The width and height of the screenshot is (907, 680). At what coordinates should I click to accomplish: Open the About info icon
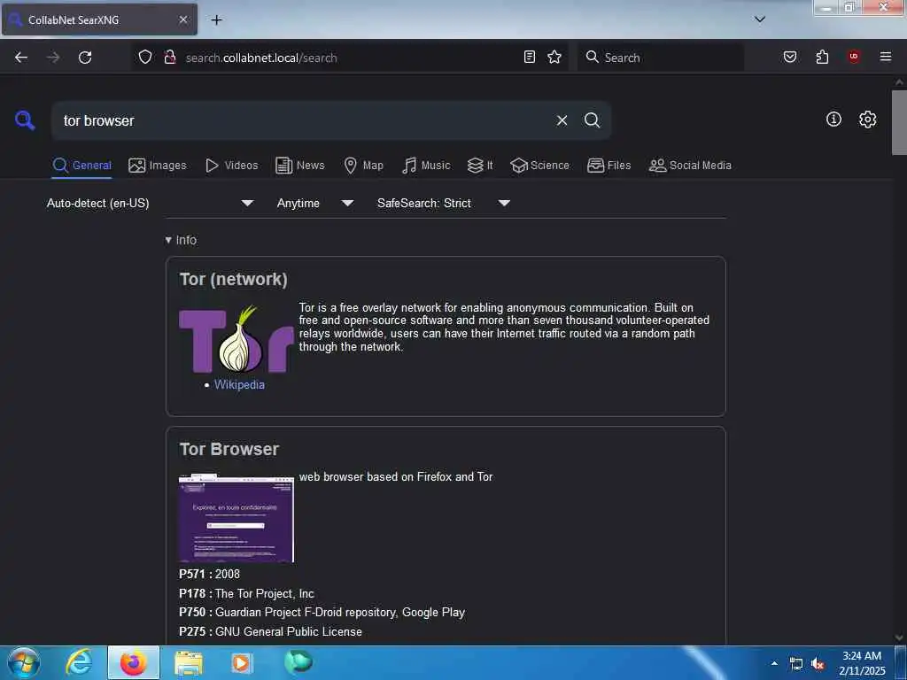coord(833,120)
